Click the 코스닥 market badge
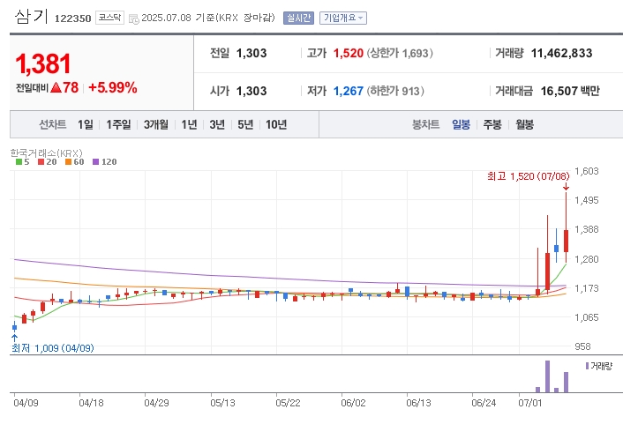Screen dimensions: 623x439 tap(109, 18)
